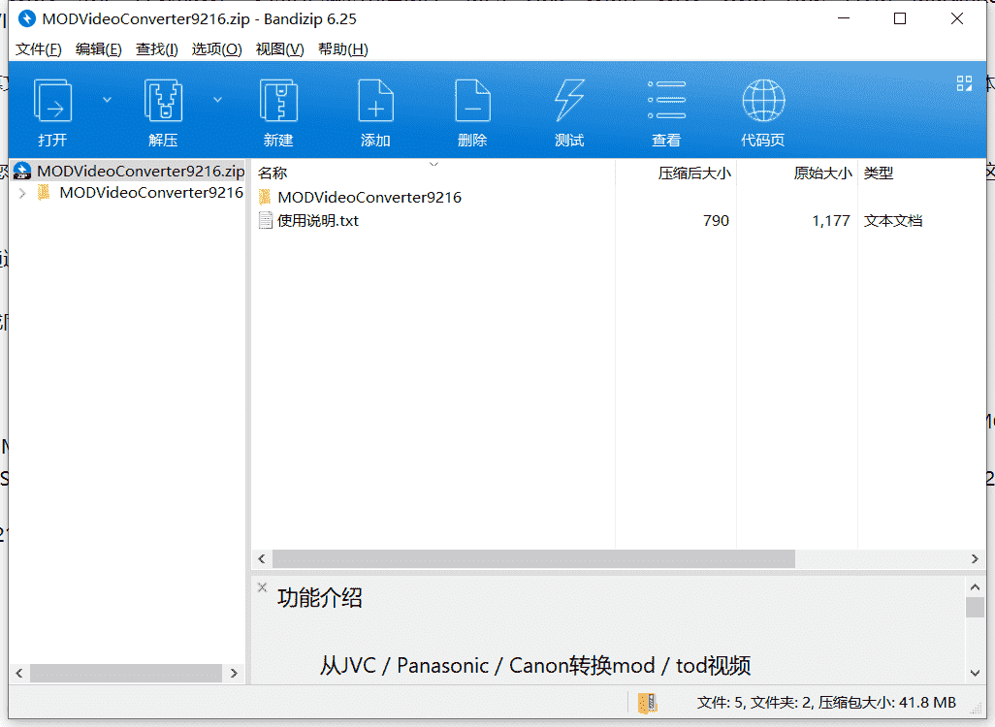The height and width of the screenshot is (727, 995).
Task: Click the zip archive icon in tree root
Action: pyautogui.click(x=22, y=171)
